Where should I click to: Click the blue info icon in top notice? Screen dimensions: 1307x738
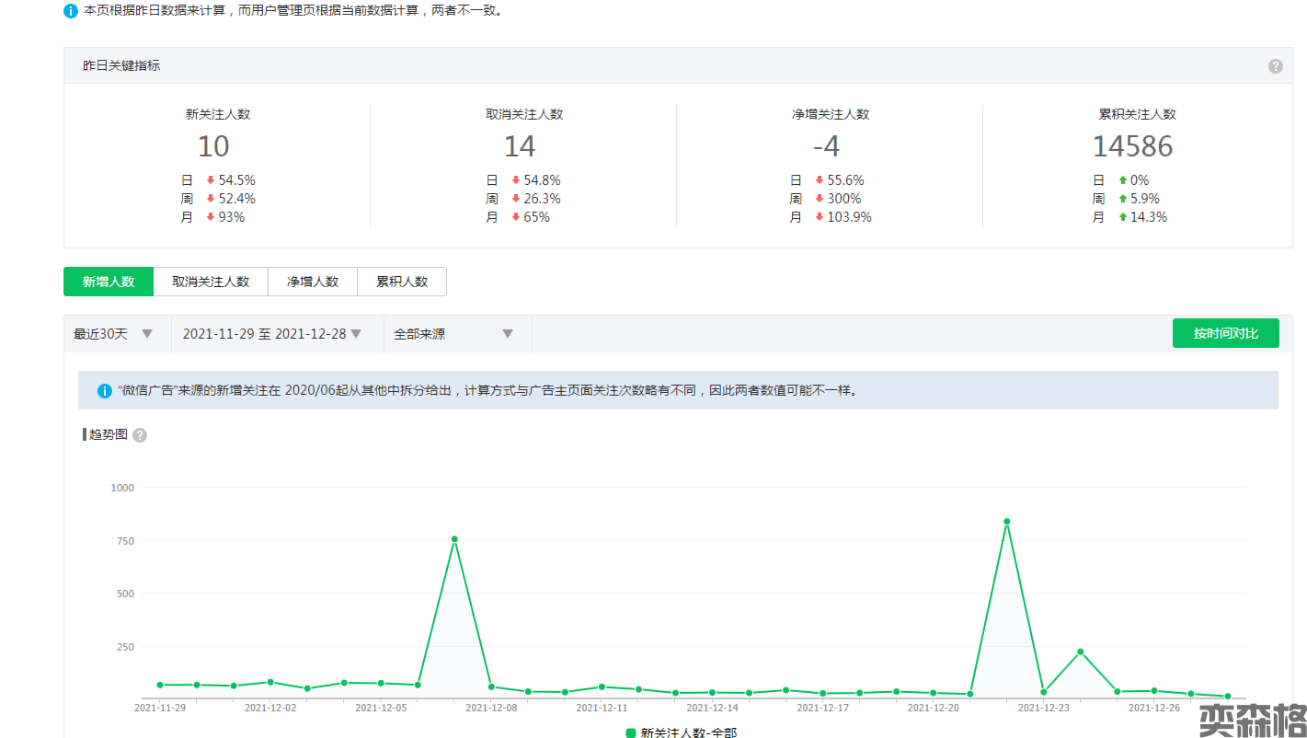coord(71,11)
